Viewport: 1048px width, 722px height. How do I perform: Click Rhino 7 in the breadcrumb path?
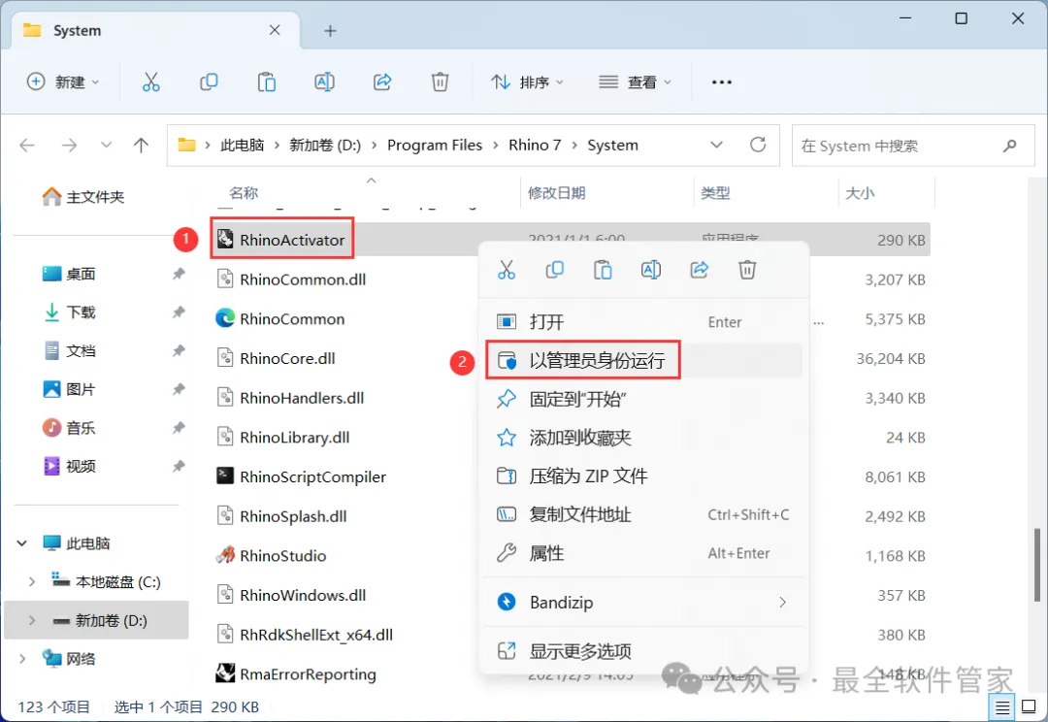[x=535, y=145]
